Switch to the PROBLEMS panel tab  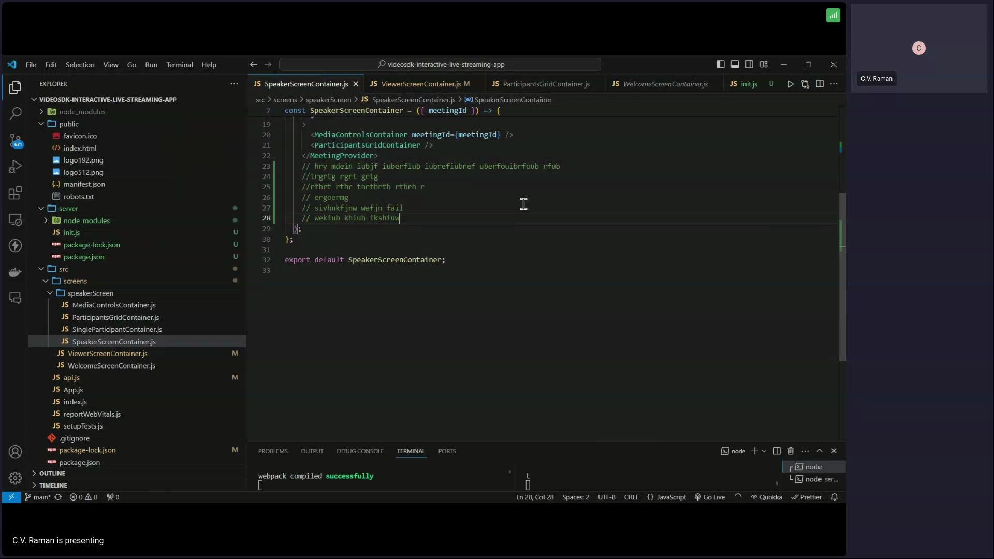click(x=273, y=451)
